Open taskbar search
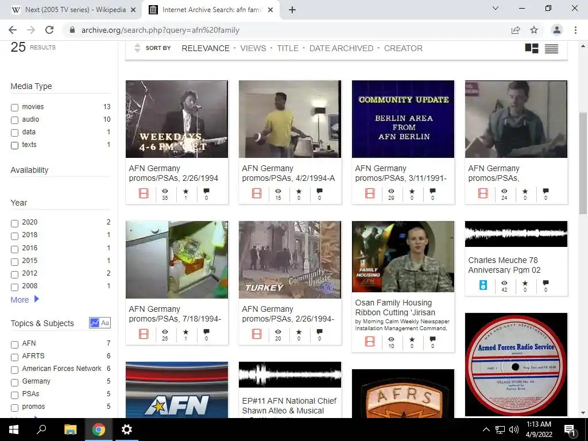The width and height of the screenshot is (588, 441). click(41, 430)
